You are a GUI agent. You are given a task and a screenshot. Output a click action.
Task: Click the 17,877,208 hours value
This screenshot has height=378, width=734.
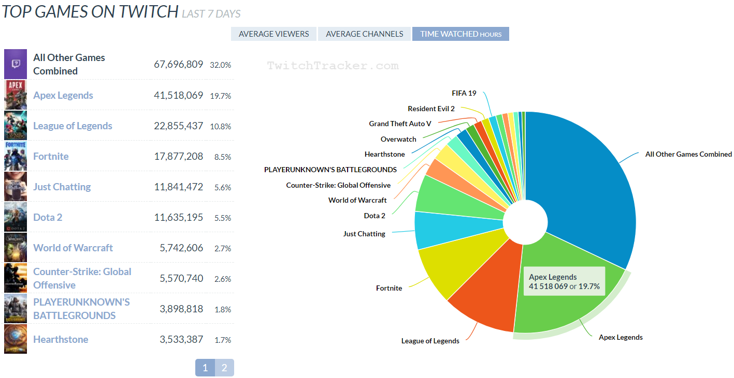pyautogui.click(x=178, y=156)
